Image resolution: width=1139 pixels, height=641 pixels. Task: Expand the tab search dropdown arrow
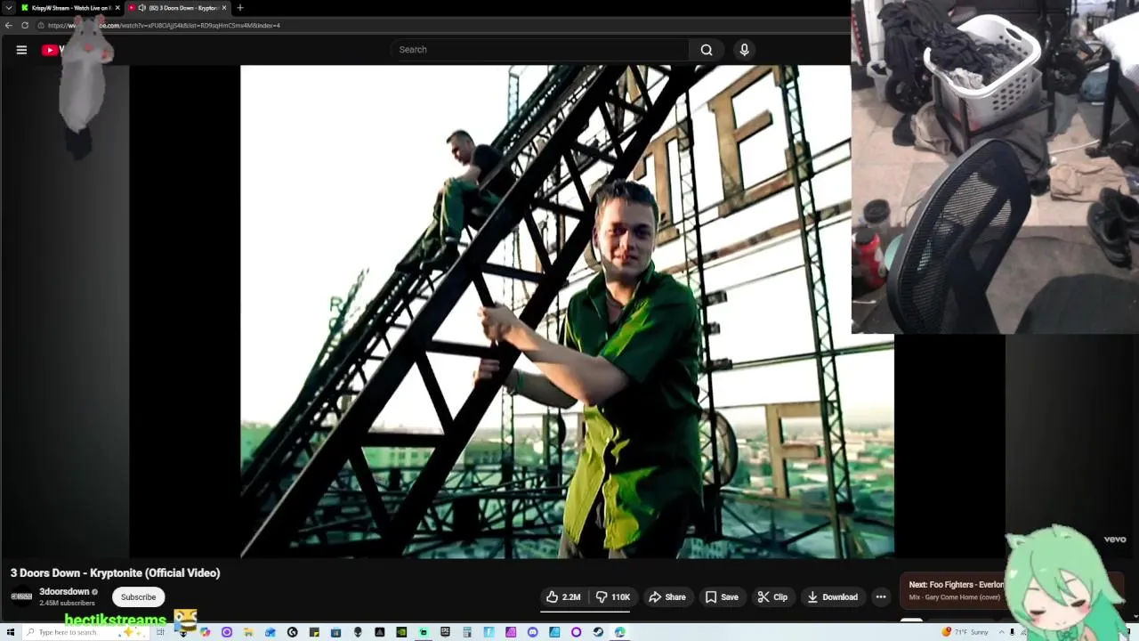(x=8, y=8)
